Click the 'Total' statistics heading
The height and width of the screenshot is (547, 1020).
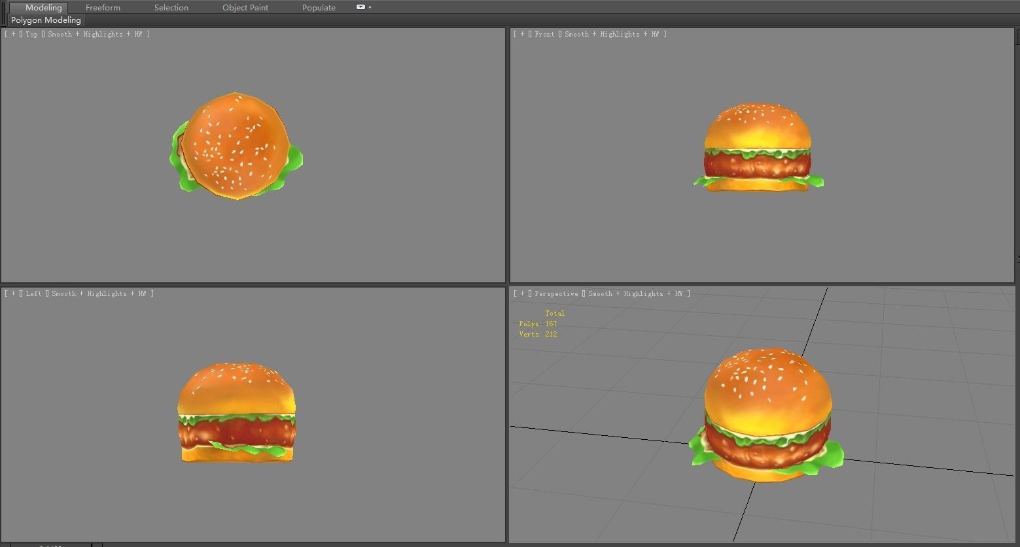point(555,313)
